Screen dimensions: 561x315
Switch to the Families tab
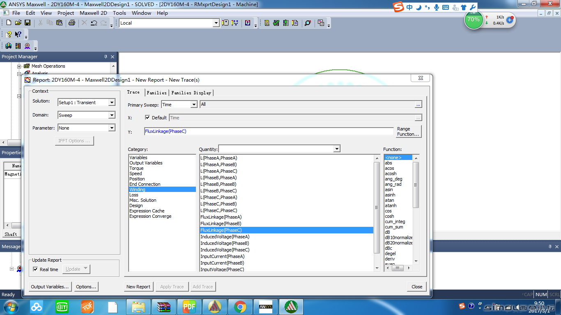[x=157, y=93]
